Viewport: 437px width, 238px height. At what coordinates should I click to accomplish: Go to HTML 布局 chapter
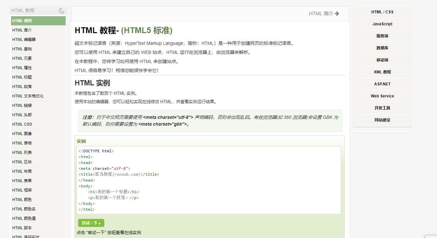pyautogui.click(x=38, y=171)
